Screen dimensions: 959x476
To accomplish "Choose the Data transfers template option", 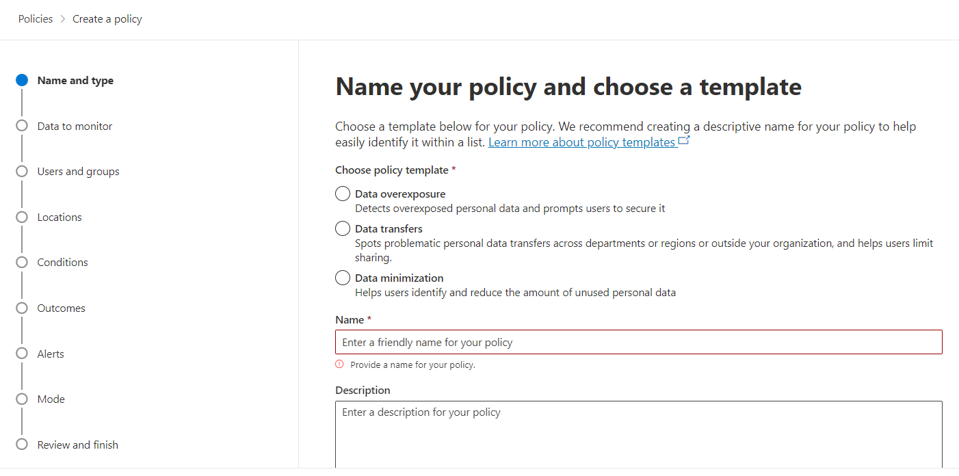I will [343, 229].
